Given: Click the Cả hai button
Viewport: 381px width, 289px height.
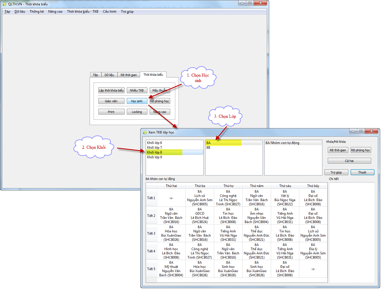Looking at the screenshot, I should click(349, 161).
